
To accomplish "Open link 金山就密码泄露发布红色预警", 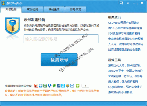I will point(126,39).
